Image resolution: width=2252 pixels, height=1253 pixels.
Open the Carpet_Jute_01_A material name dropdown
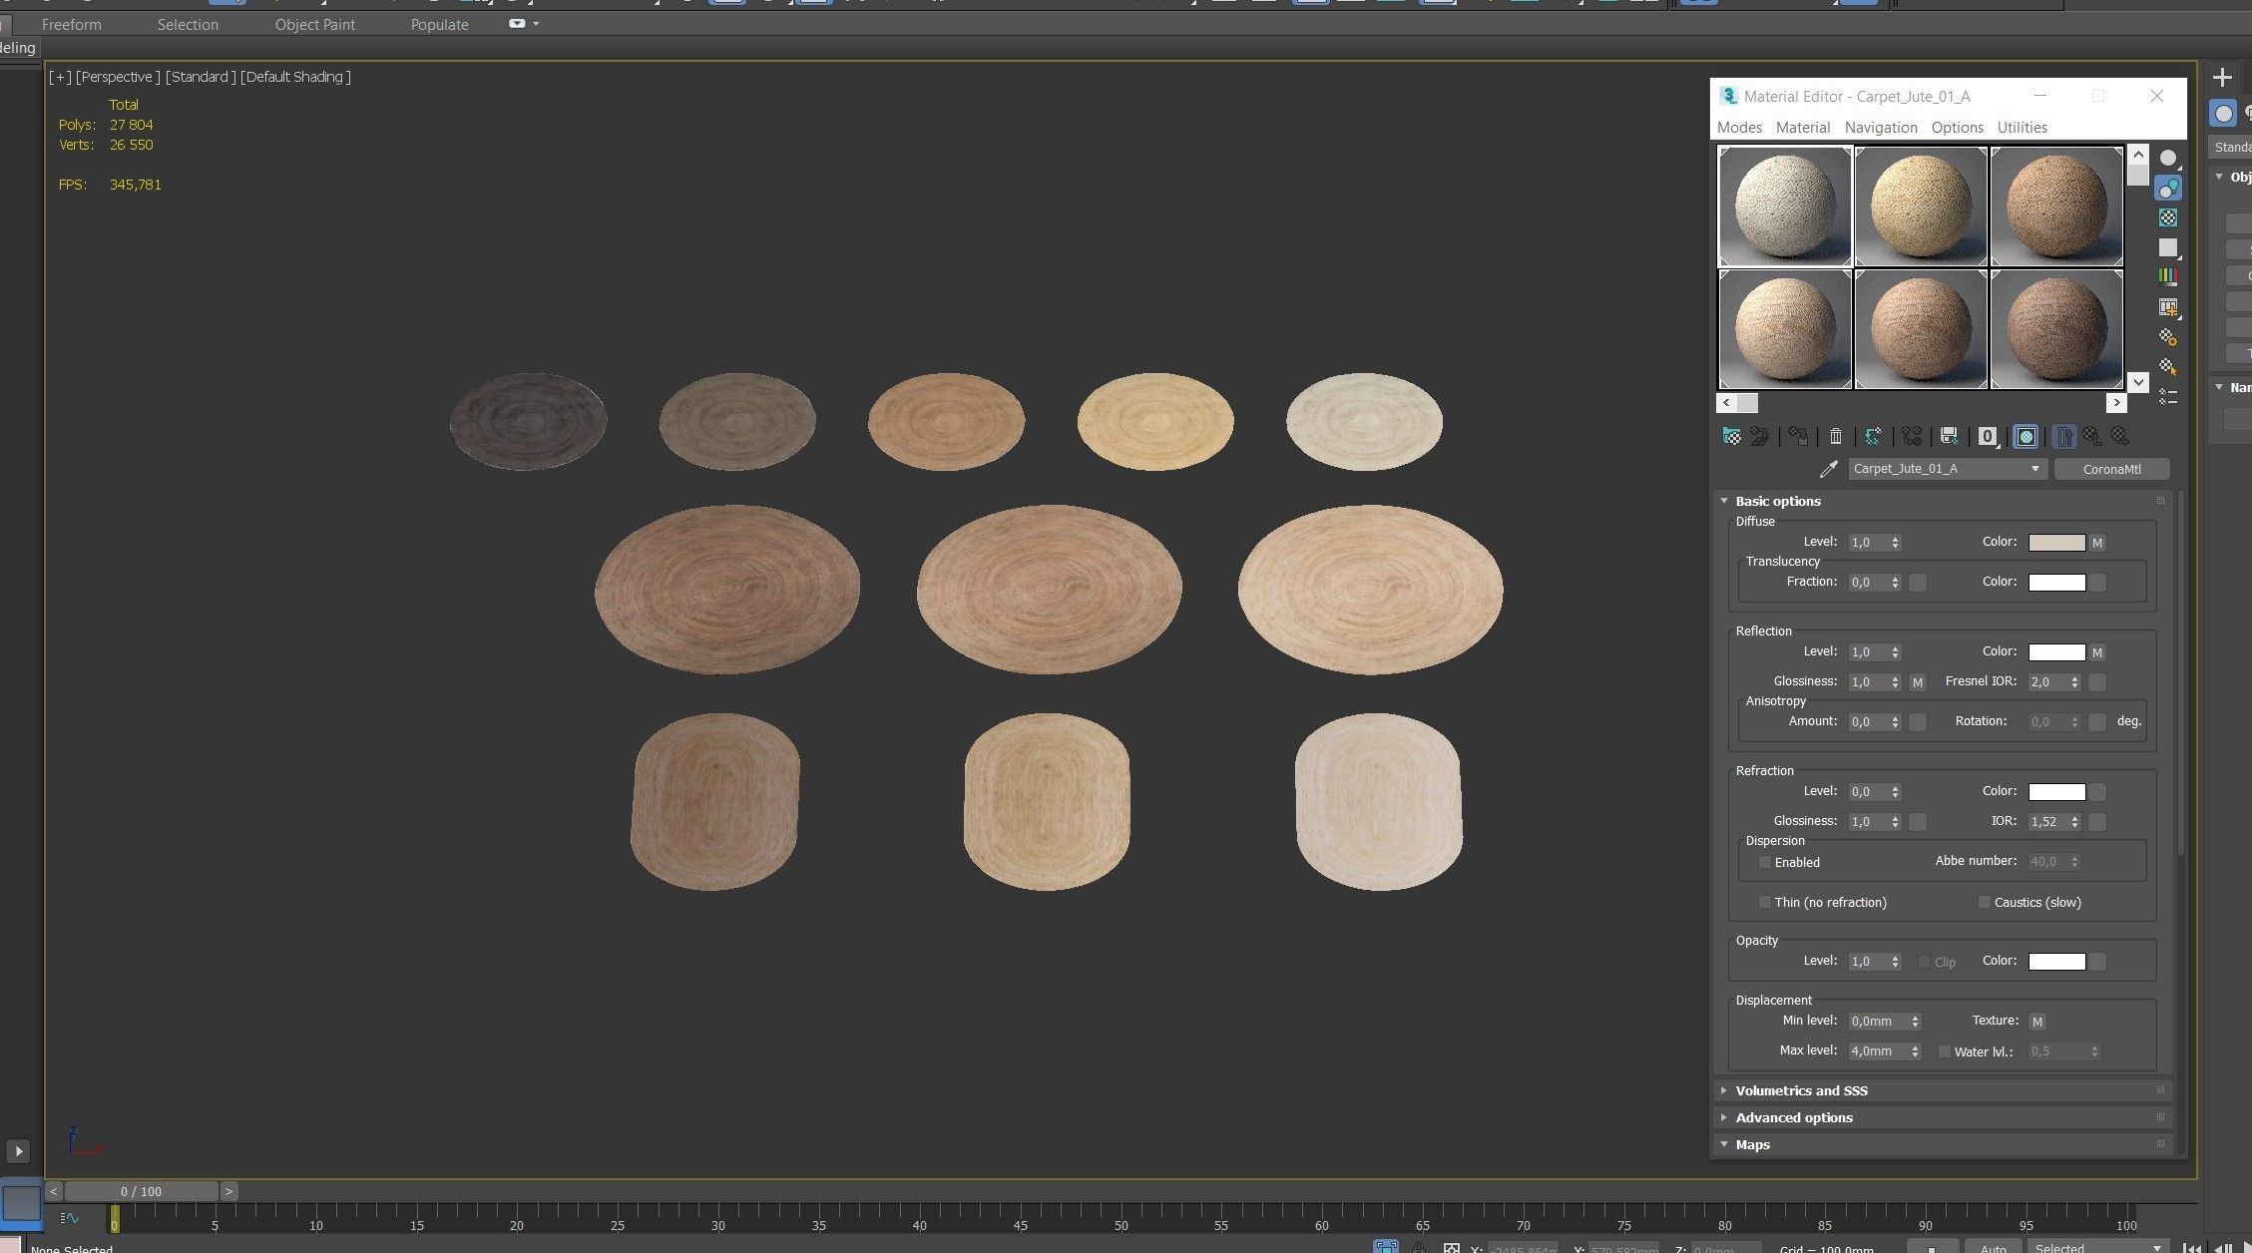[x=2034, y=469]
